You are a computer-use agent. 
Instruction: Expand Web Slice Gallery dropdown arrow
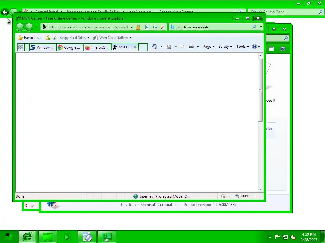pos(130,38)
